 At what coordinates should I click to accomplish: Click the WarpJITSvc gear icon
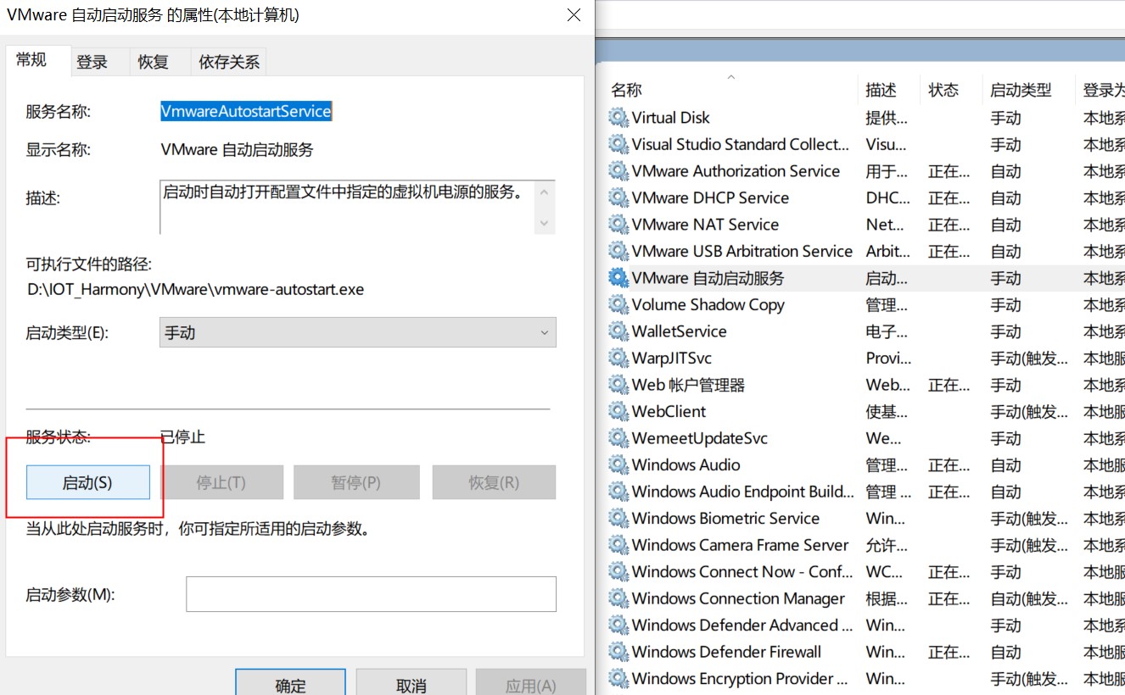(x=618, y=358)
